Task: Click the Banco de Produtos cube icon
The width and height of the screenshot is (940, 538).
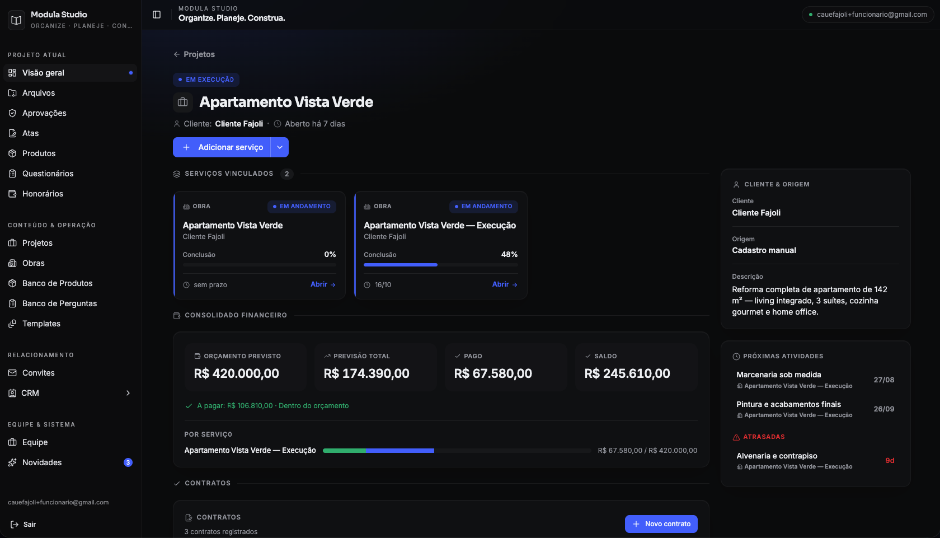Action: 12,283
